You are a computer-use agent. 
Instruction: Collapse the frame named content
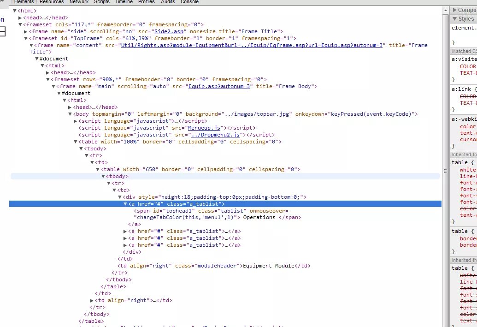click(31, 45)
